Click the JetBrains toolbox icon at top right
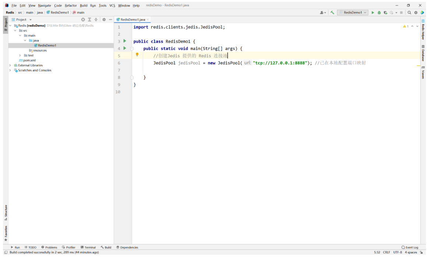The width and height of the screenshot is (430, 261). 422,13
